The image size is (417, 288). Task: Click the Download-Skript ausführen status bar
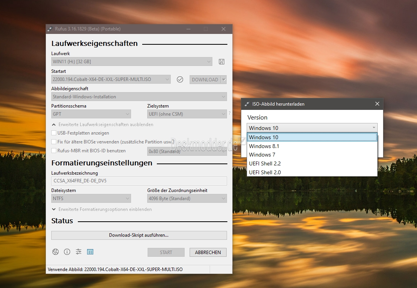click(x=139, y=235)
